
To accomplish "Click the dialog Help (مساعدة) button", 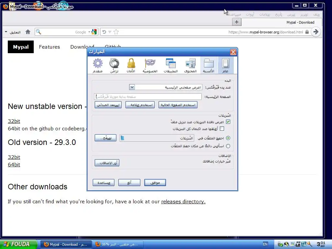I will [x=103, y=183].
